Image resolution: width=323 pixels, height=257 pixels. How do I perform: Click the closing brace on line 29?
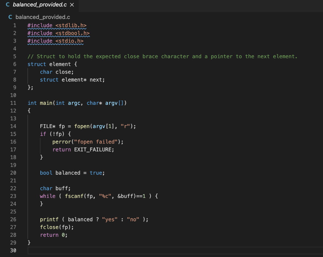[x=29, y=242]
